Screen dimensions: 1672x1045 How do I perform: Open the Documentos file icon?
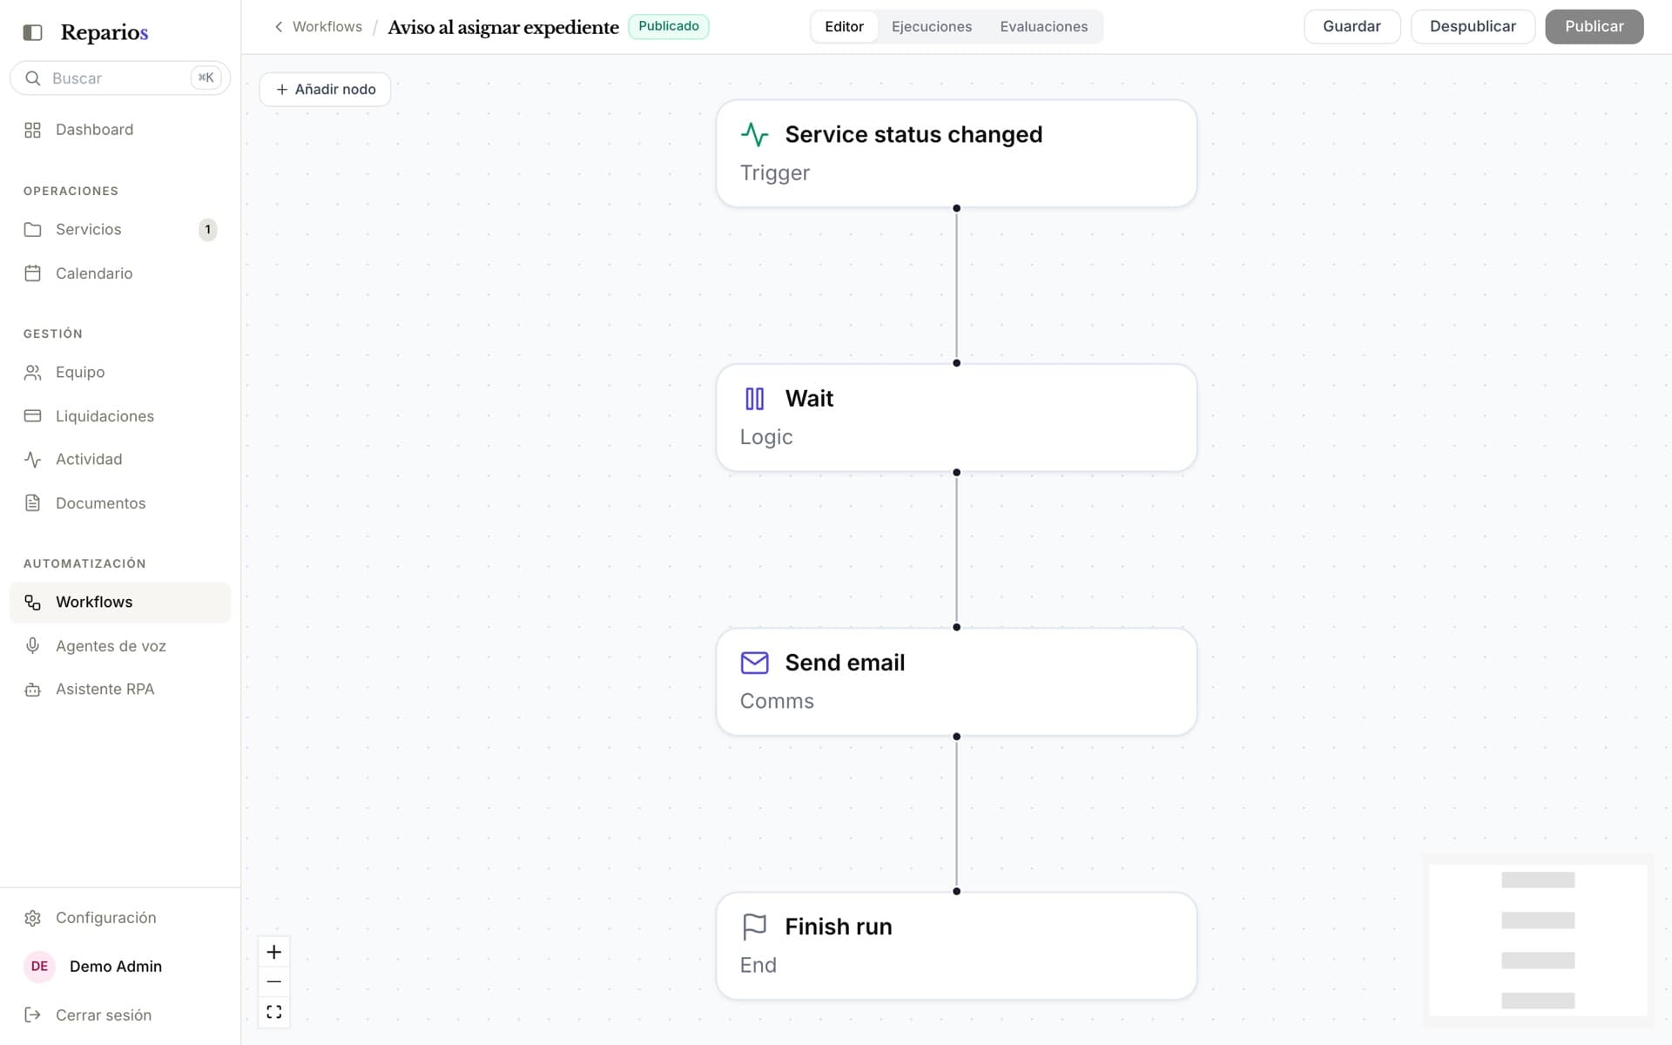point(32,503)
